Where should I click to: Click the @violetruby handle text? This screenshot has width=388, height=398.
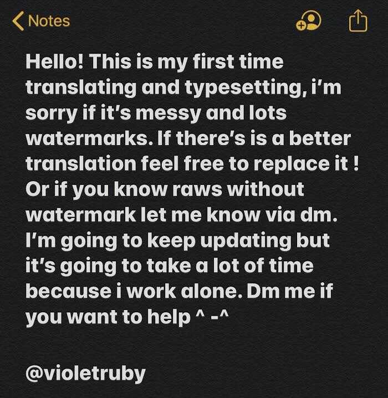[85, 374]
